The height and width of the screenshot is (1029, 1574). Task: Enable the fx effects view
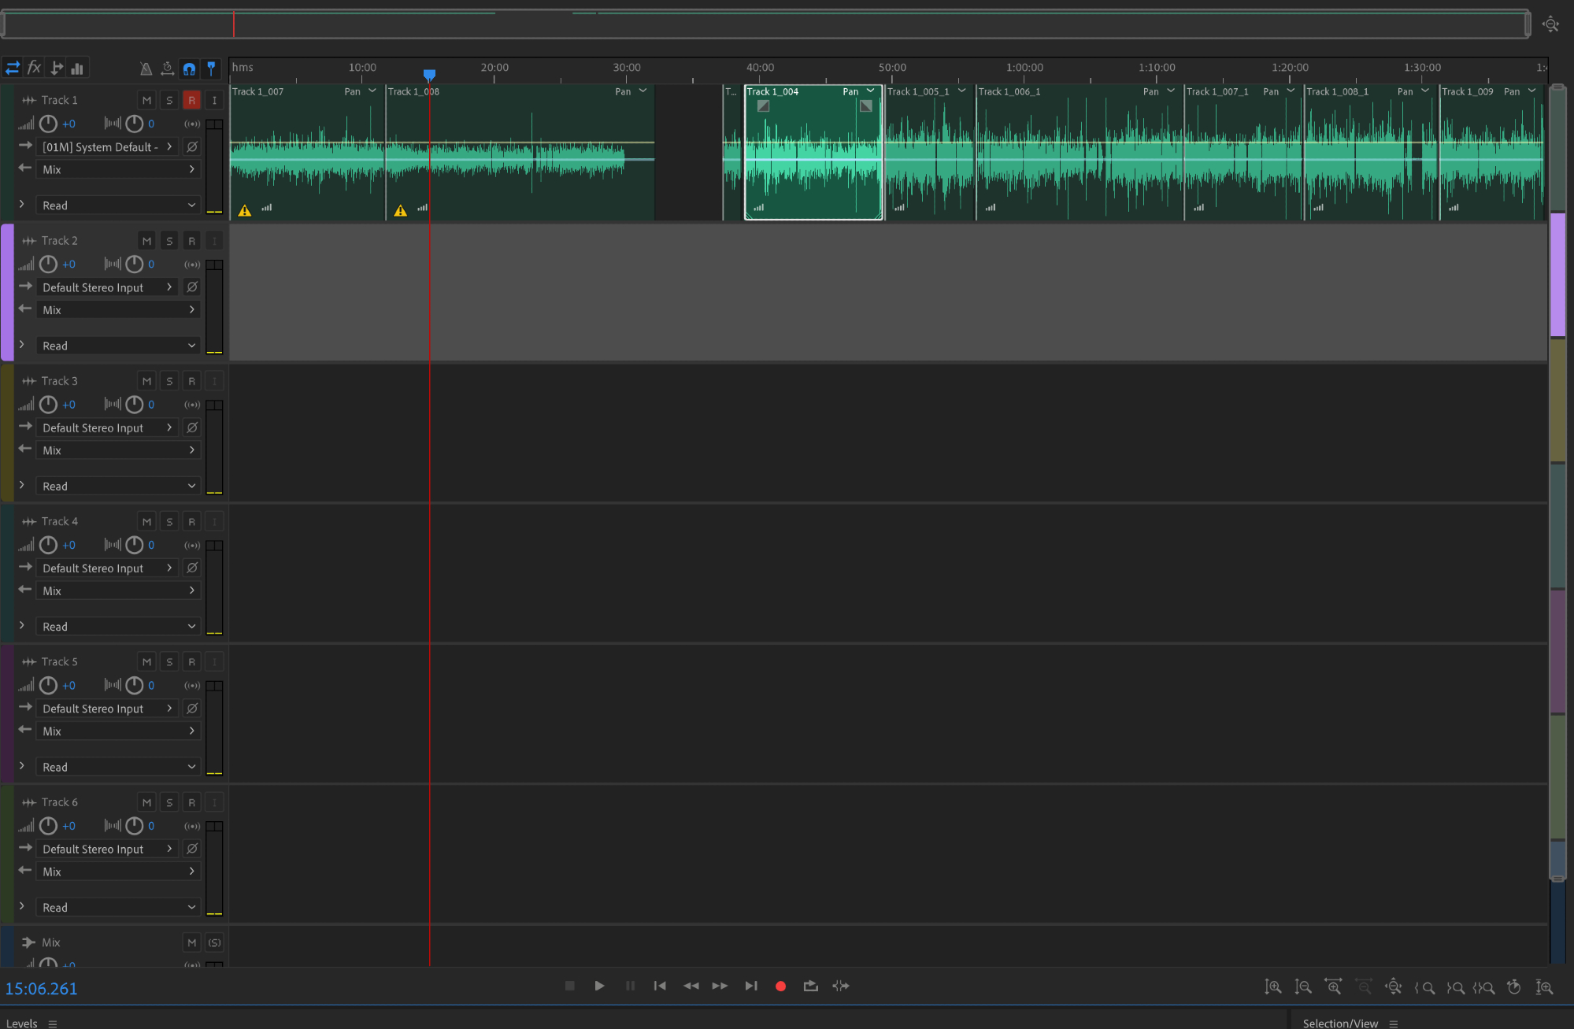pos(34,68)
